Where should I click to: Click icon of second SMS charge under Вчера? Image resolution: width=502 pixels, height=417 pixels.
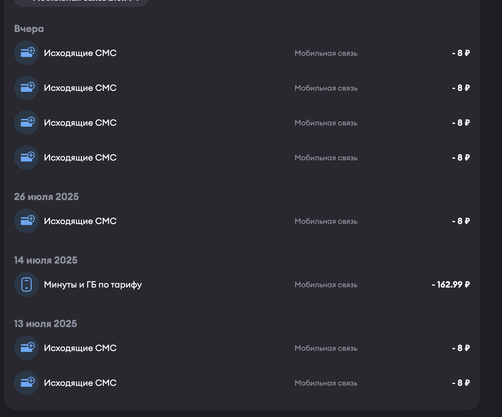tap(26, 88)
